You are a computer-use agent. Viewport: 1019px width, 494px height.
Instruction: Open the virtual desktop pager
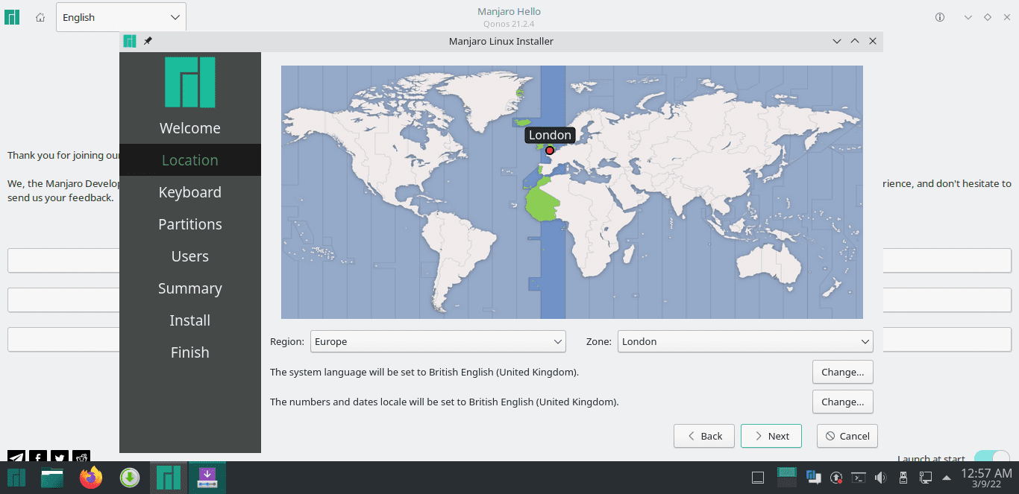(787, 478)
